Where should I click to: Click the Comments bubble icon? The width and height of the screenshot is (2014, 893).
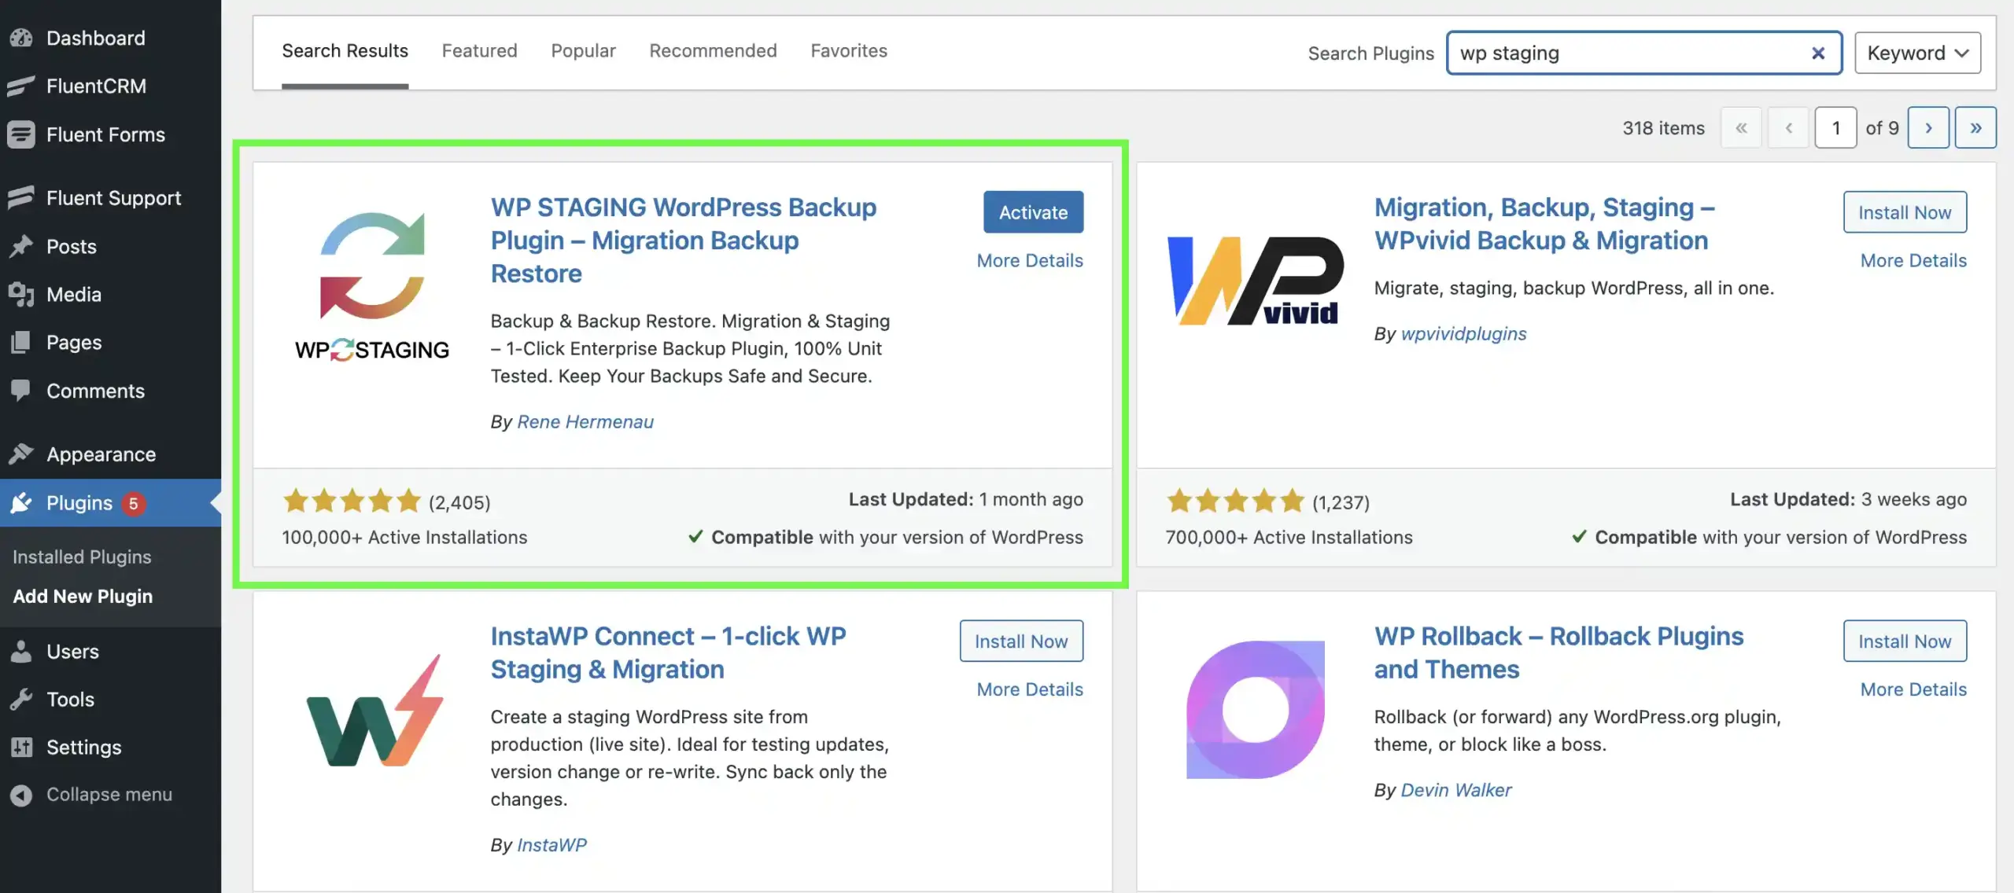(21, 390)
